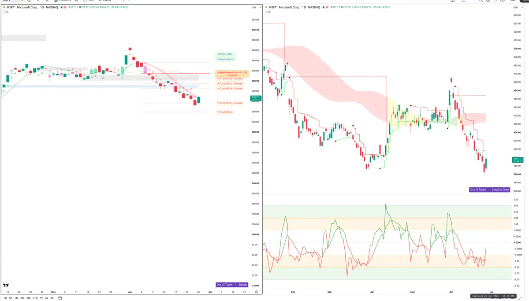Click the 'T4 at 356.97 Booked' label
This screenshot has width=529, height=301.
[x=230, y=103]
